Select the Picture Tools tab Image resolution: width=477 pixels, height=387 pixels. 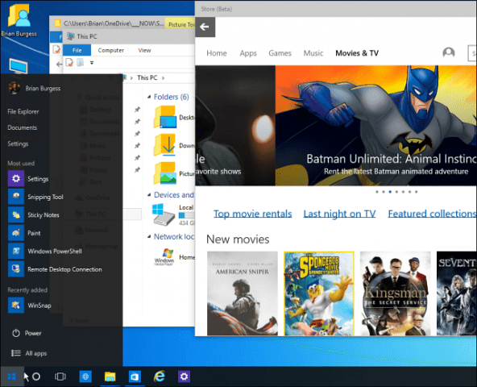(180, 24)
